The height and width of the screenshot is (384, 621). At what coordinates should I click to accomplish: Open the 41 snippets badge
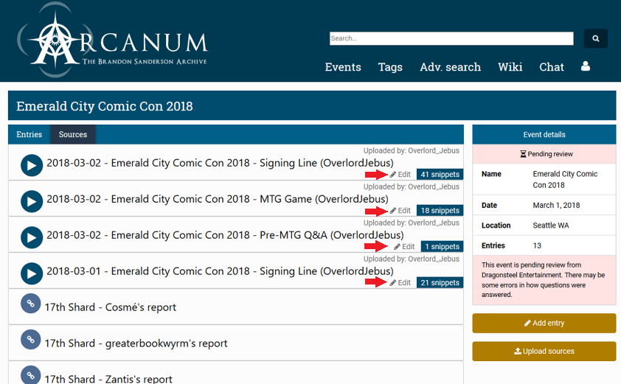tap(440, 174)
